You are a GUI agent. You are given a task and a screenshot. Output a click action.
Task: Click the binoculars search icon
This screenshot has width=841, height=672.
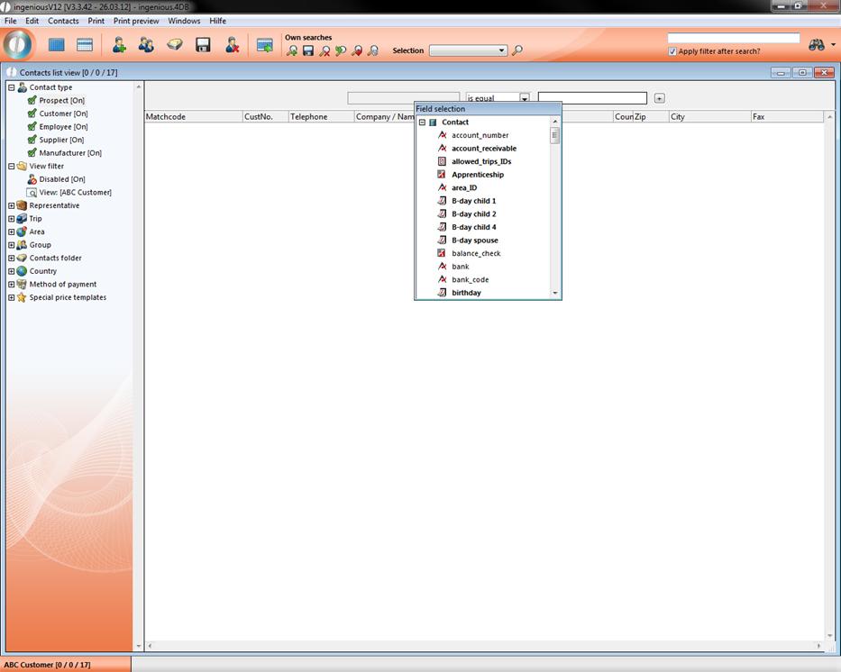816,45
